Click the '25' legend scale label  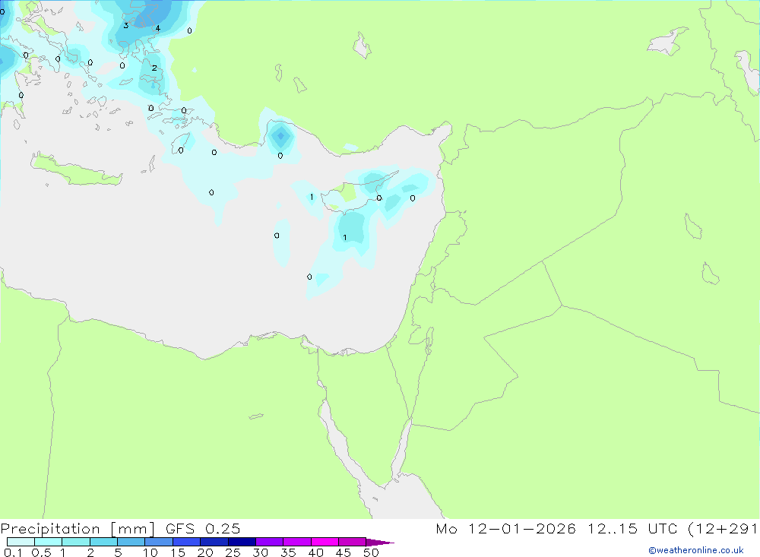(233, 552)
